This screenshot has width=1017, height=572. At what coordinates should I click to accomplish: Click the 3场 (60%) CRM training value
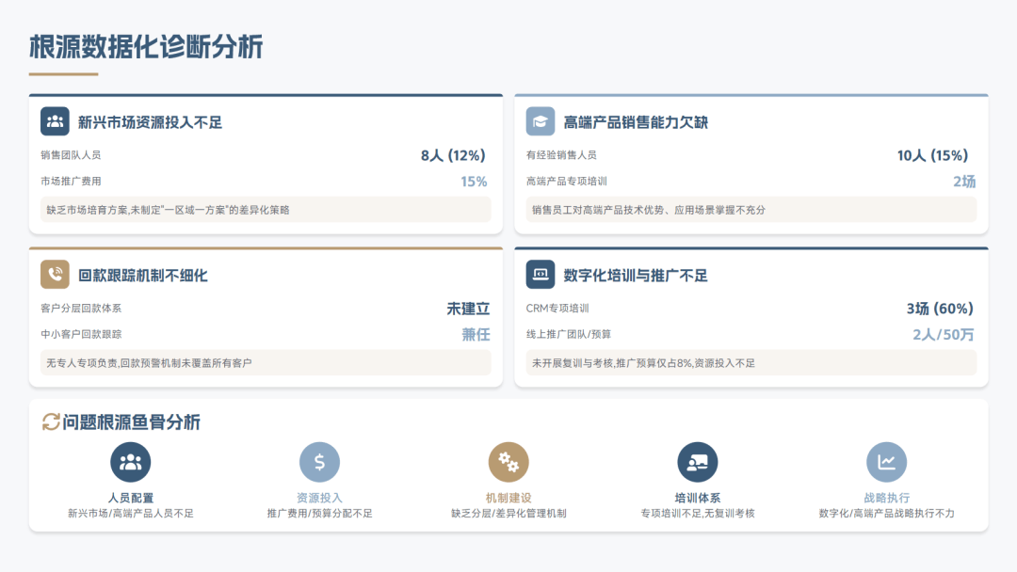coord(940,309)
